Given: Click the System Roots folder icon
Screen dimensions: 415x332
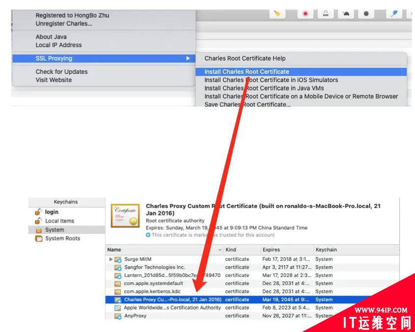Looking at the screenshot, I should 39,238.
